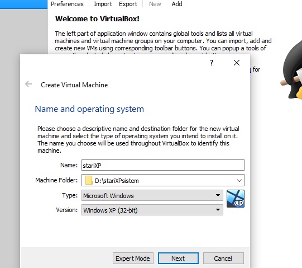
Task: Click Add in the VirtualBox toolbar
Action: point(177,4)
